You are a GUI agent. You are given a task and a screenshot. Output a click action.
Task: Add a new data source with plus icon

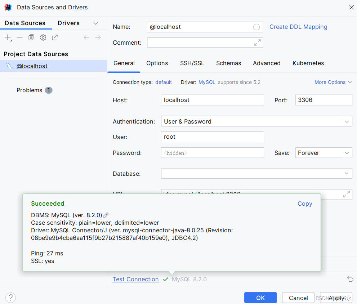coord(8,37)
